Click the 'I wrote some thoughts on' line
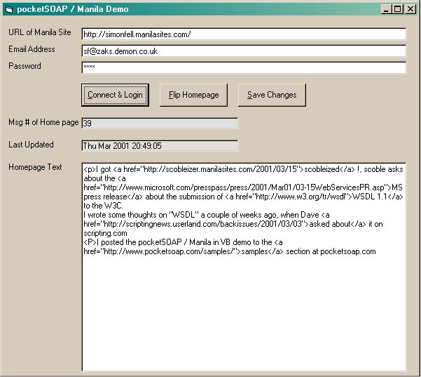 coord(206,215)
